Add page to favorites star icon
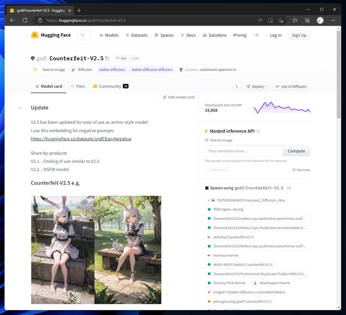Viewport: 346px width, 315px height. (280, 20)
